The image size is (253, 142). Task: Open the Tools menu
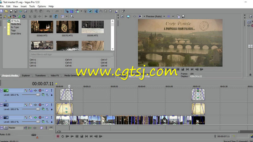(x=32, y=6)
